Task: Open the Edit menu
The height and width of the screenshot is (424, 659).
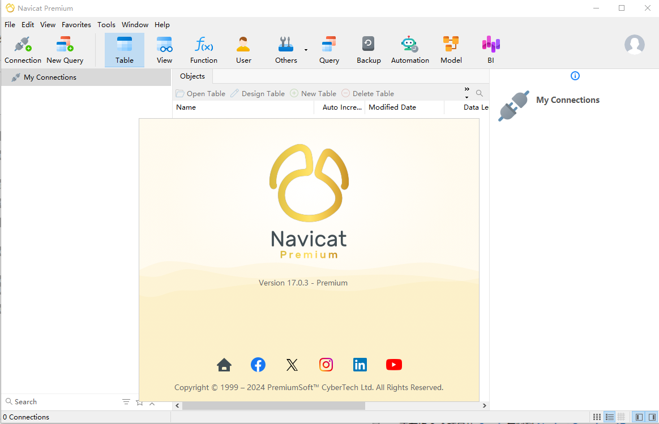Action: (x=28, y=24)
